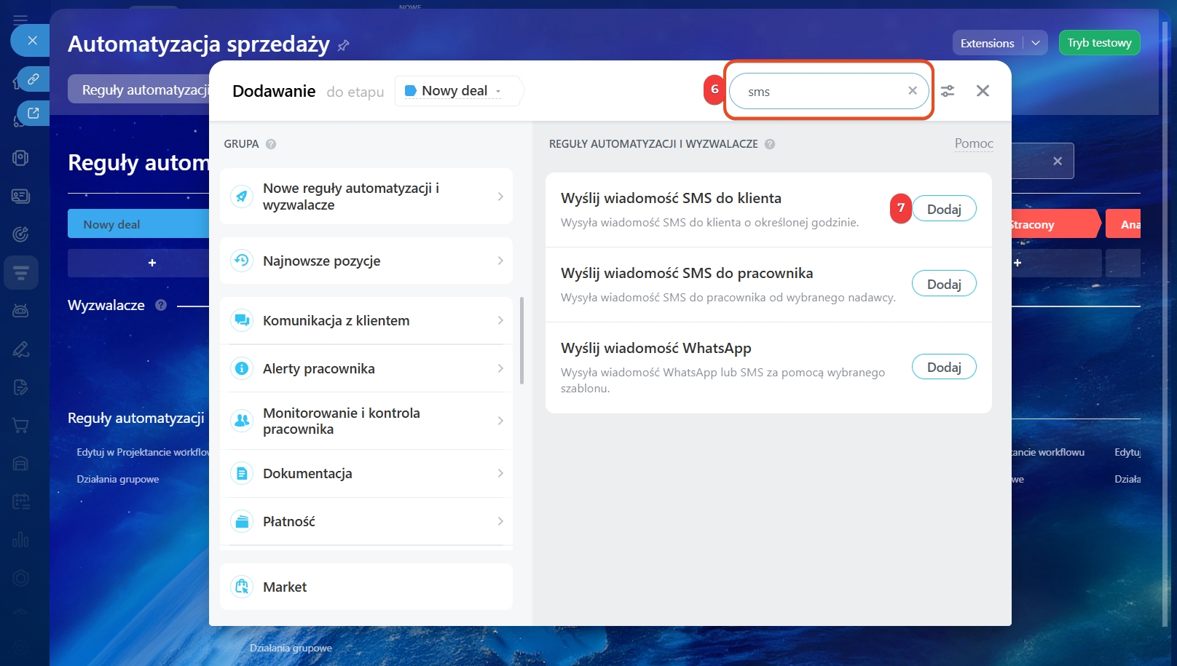This screenshot has width=1177, height=666.
Task: Close the slider with the round X button
Action: pyautogui.click(x=32, y=40)
